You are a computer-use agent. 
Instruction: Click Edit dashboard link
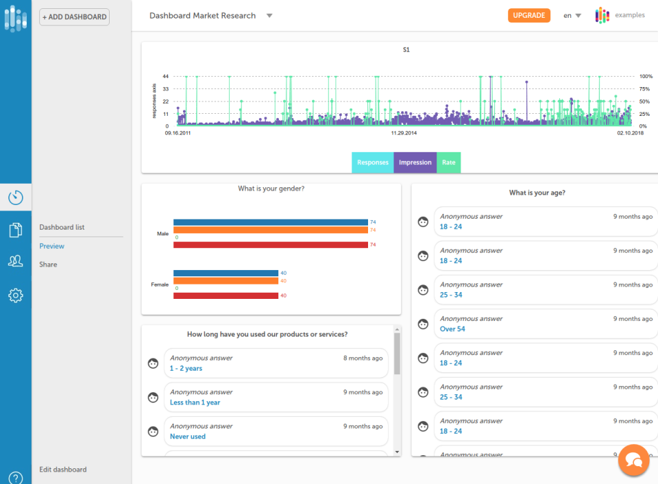point(63,470)
